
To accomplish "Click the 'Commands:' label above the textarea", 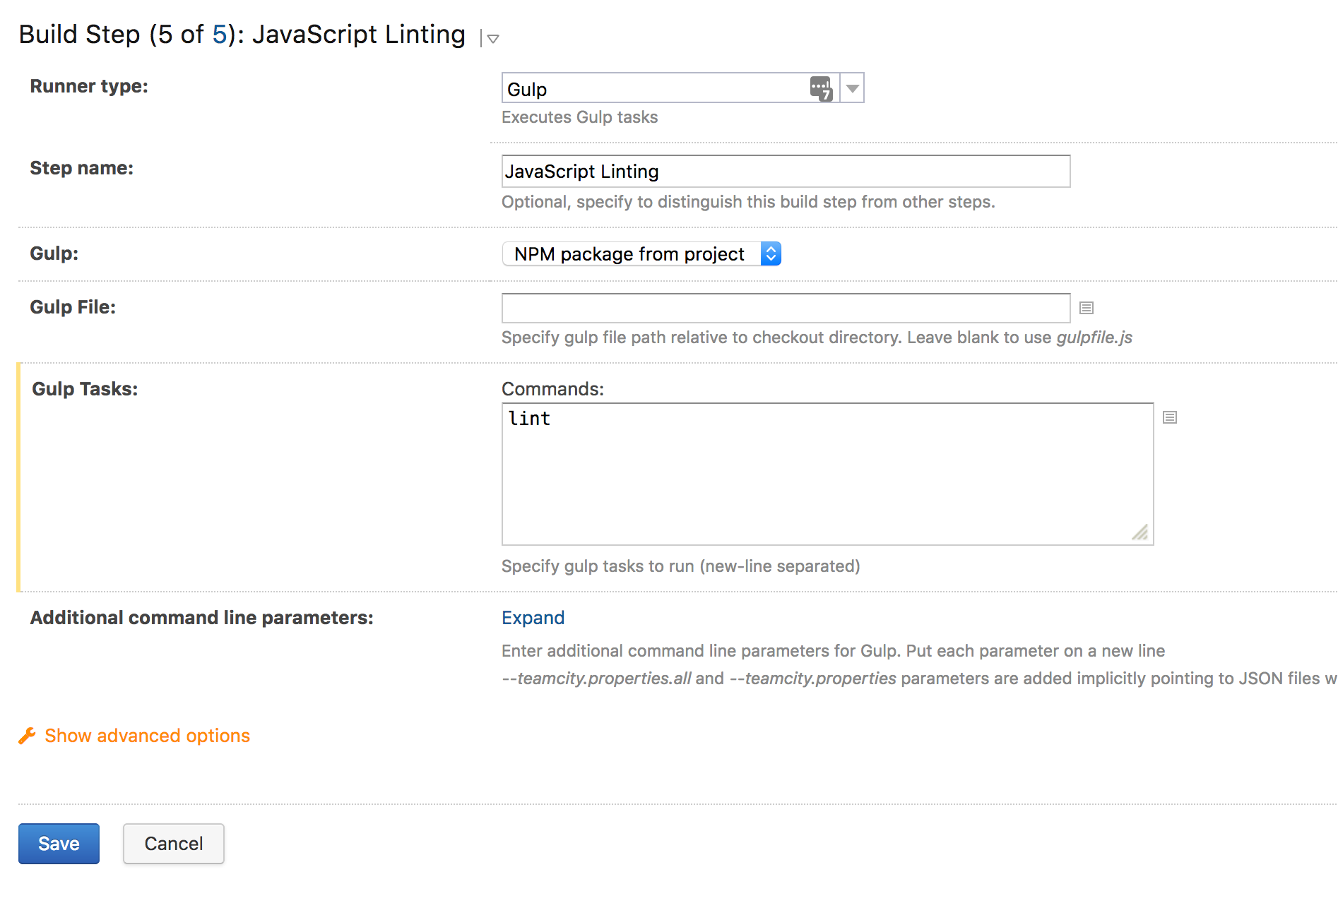I will (x=552, y=389).
